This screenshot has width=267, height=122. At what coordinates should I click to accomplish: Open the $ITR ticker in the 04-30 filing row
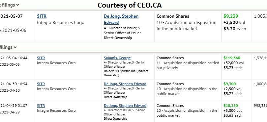coord(41,84)
